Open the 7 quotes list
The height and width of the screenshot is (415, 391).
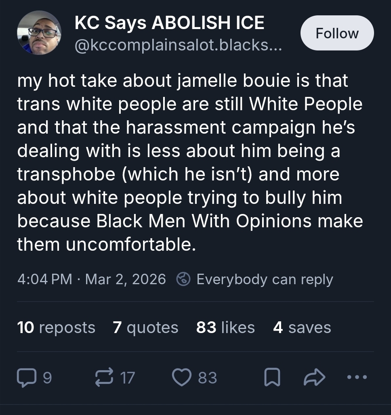[145, 327]
